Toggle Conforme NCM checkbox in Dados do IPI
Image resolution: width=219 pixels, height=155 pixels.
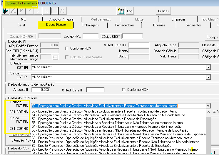[x=67, y=48]
